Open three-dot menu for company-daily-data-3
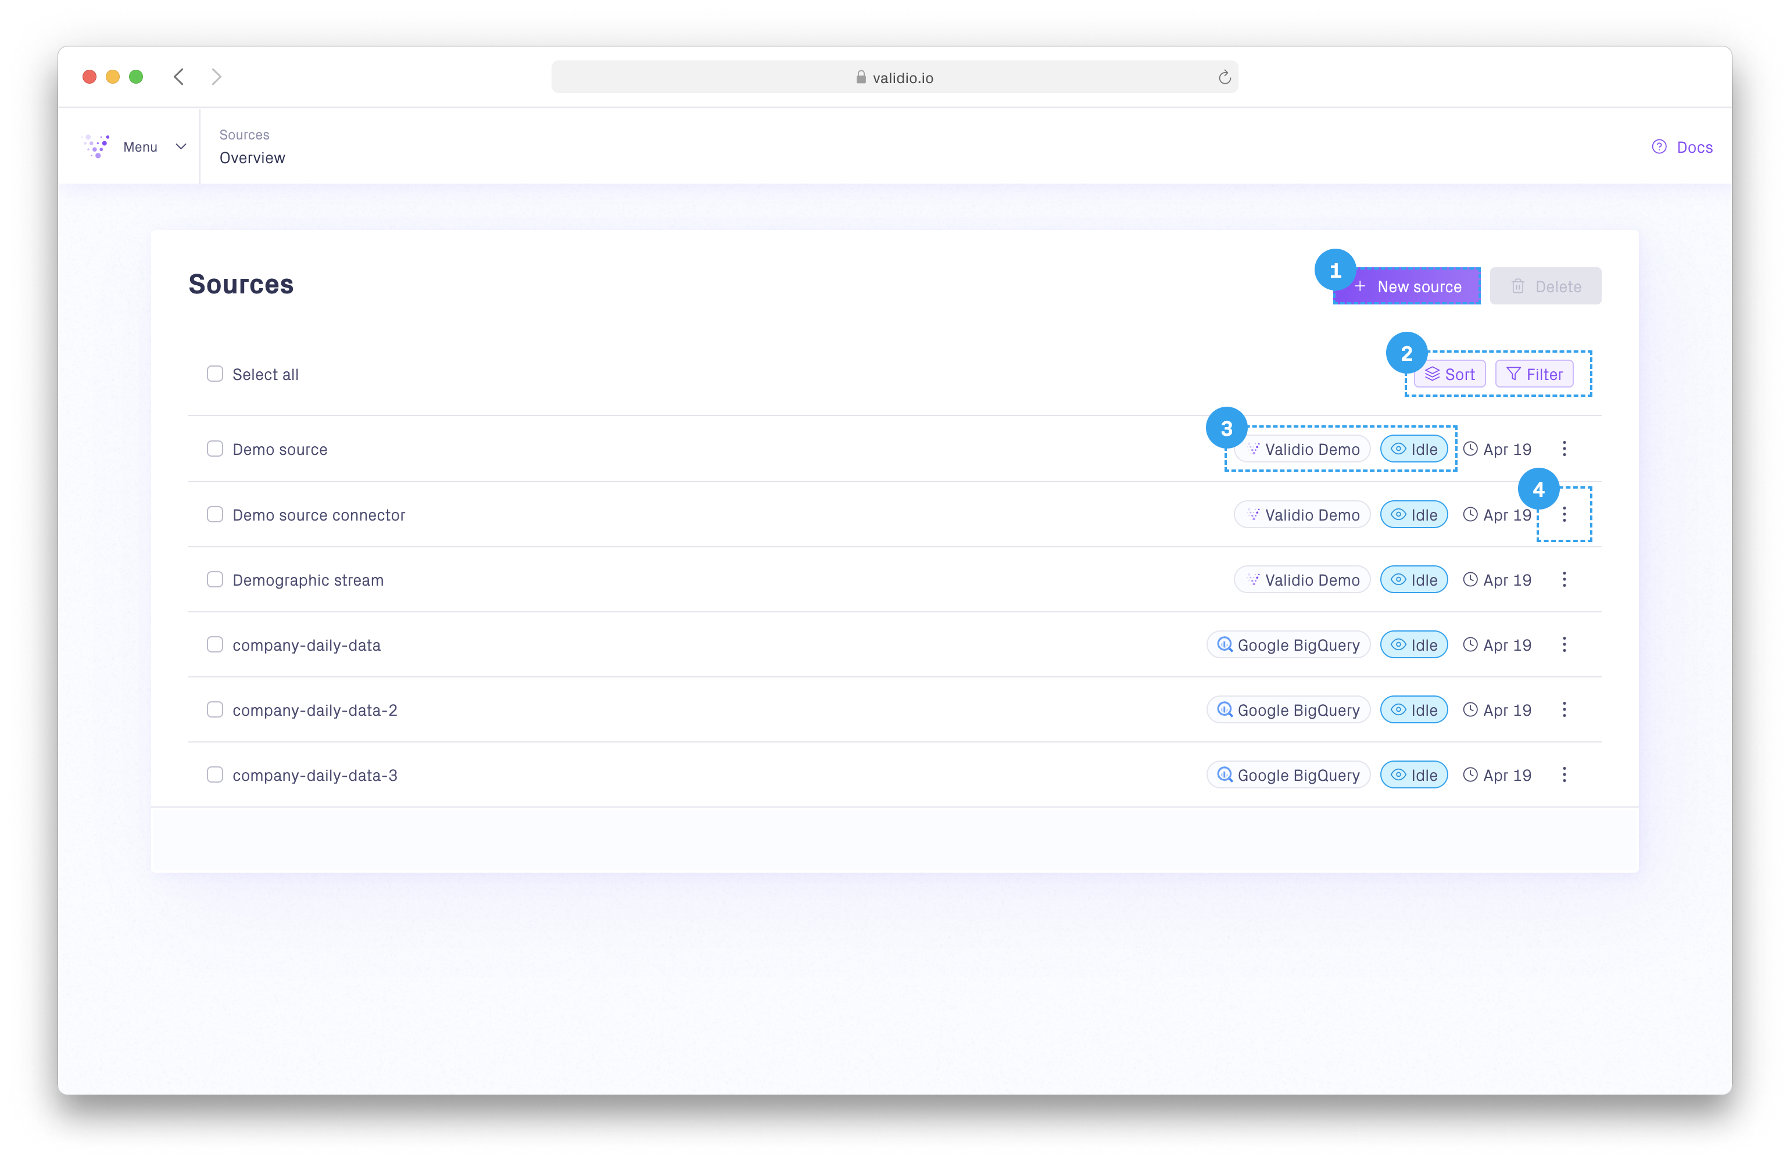 point(1565,776)
